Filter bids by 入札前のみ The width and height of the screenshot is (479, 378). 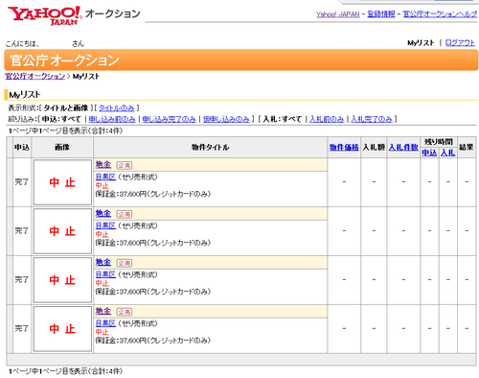[327, 119]
